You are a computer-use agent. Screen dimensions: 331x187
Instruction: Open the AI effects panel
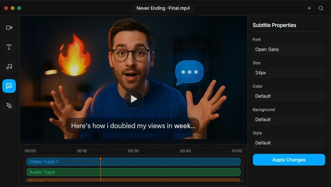(x=9, y=106)
